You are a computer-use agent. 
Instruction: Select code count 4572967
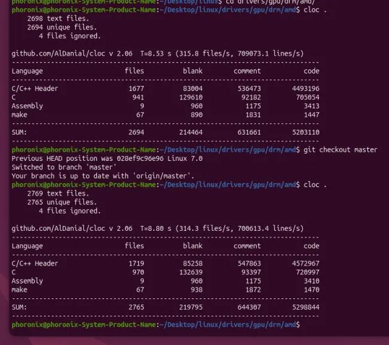[x=306, y=263]
